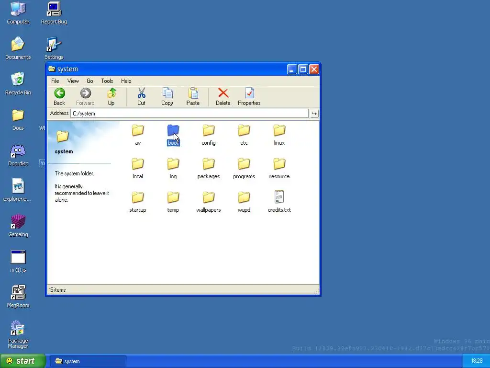Screen dimensions: 490x368
Task: Select the Settings desktop shortcut
Action: pos(54,48)
